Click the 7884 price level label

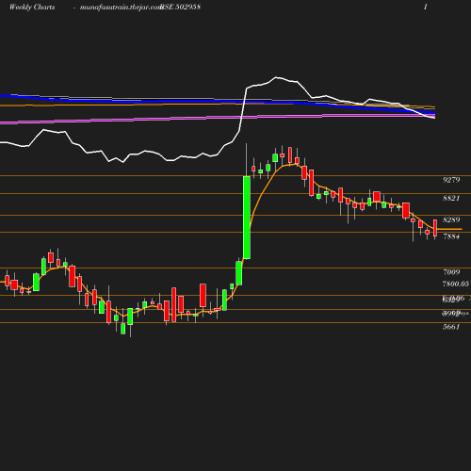451,236
